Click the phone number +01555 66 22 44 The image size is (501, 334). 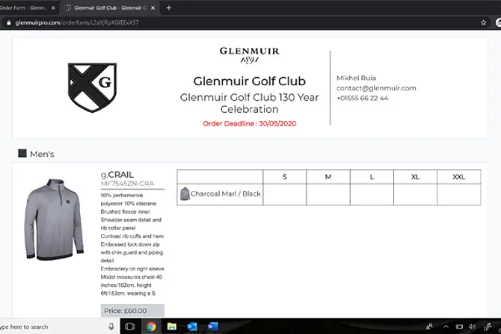[x=363, y=99]
